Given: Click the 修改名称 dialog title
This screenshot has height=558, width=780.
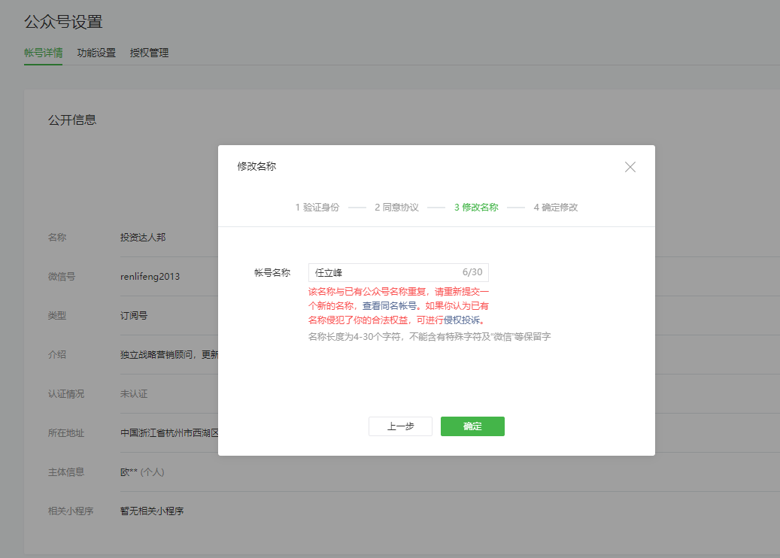Looking at the screenshot, I should (256, 166).
